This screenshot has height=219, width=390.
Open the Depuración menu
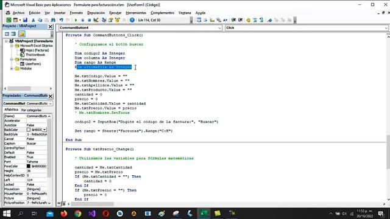(96, 13)
